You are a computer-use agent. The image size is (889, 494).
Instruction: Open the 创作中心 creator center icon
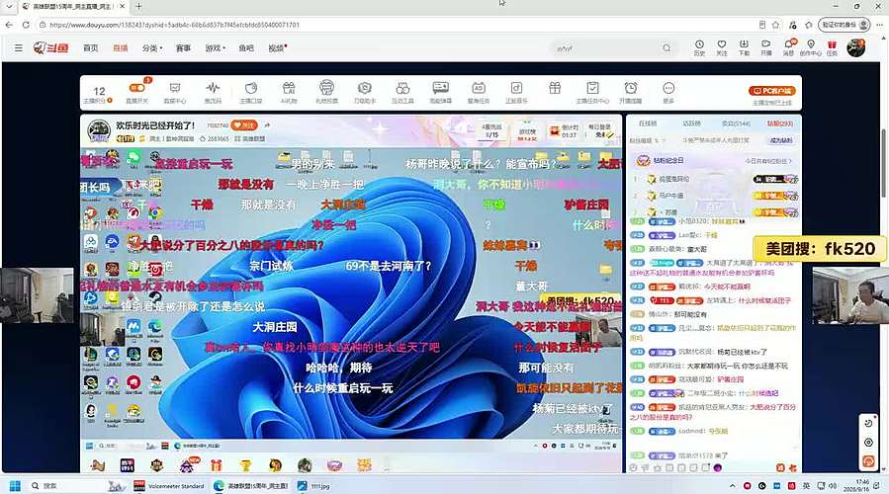(811, 47)
